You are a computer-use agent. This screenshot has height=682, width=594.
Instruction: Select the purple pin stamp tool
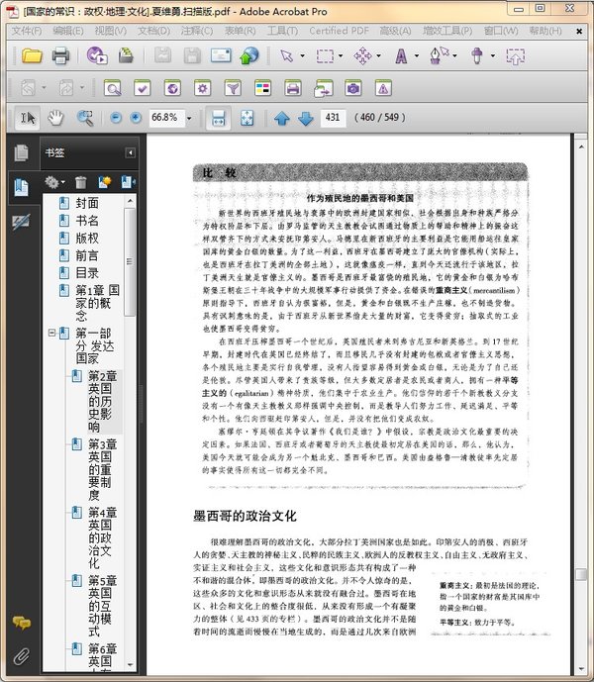point(477,55)
